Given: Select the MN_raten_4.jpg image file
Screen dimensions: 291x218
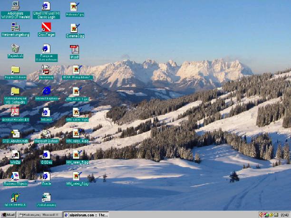Looking at the screenshot, I should click(x=76, y=133).
